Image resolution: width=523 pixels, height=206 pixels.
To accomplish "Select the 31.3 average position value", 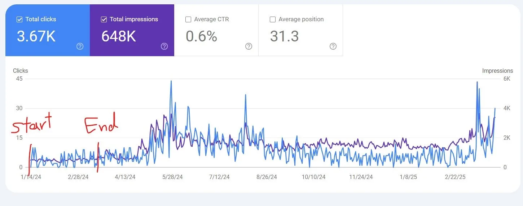I will coord(284,36).
